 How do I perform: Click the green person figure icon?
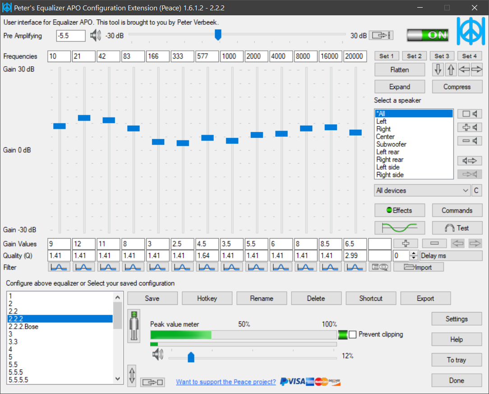(x=134, y=326)
